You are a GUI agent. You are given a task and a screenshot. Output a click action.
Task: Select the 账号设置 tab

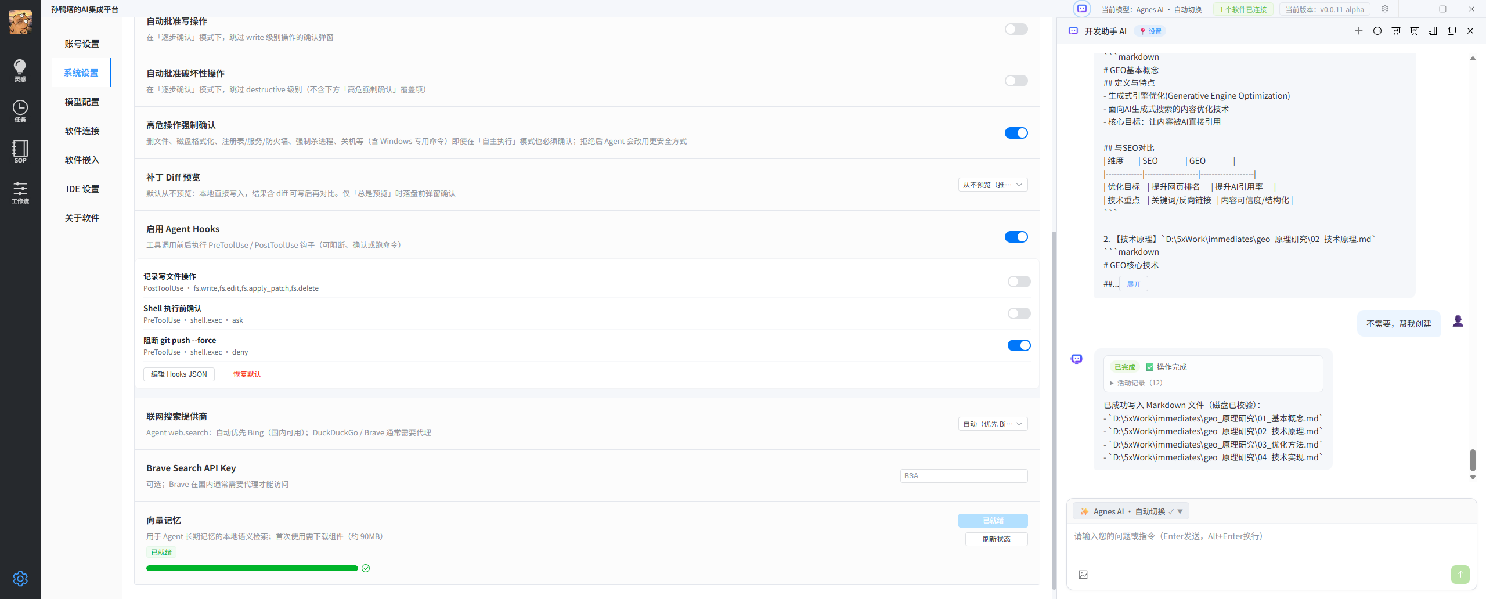click(x=82, y=44)
